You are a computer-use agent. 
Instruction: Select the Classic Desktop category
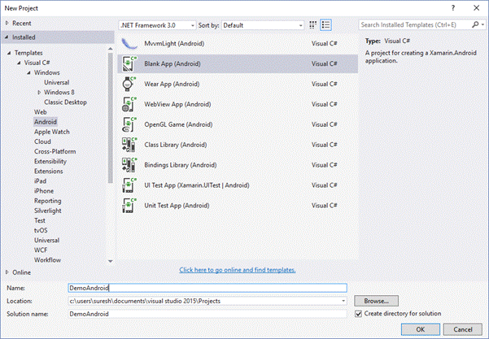pos(65,102)
